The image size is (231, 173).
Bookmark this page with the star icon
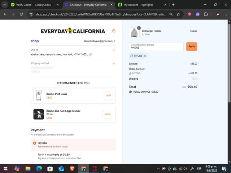tap(178, 14)
